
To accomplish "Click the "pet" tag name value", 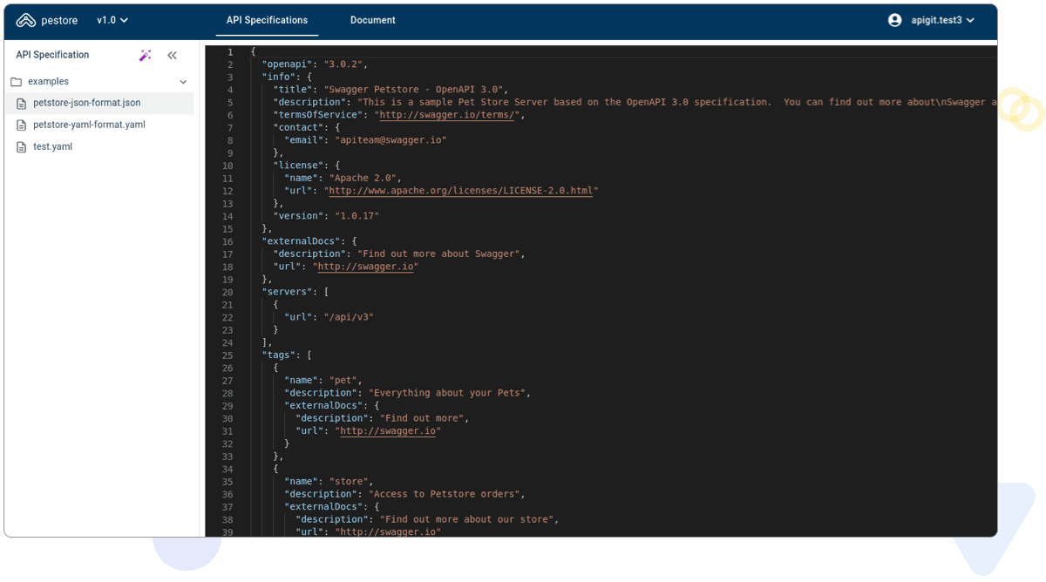I will 343,380.
